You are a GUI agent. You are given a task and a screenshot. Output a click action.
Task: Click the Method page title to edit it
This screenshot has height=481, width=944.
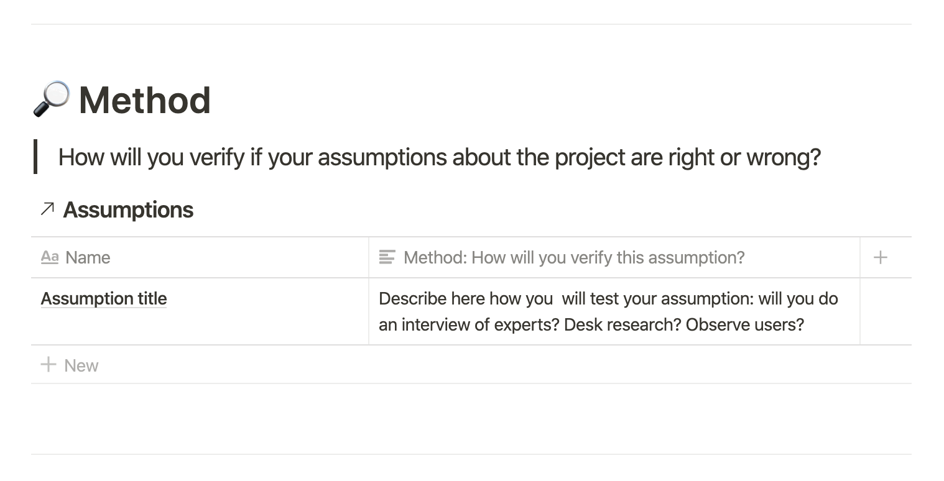(145, 100)
